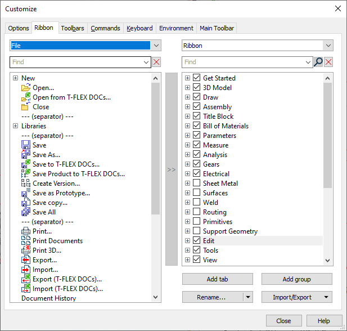Image resolution: width=347 pixels, height=331 pixels.
Task: Click the >> move command arrow
Action: [172, 169]
